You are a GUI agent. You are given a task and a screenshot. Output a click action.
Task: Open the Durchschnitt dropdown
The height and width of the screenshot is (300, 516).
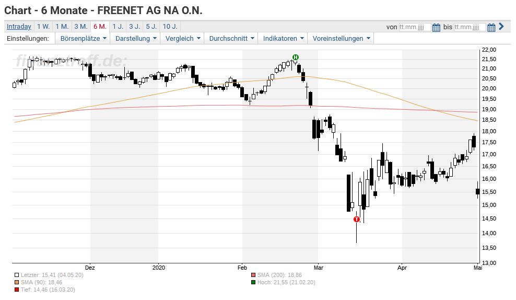232,38
